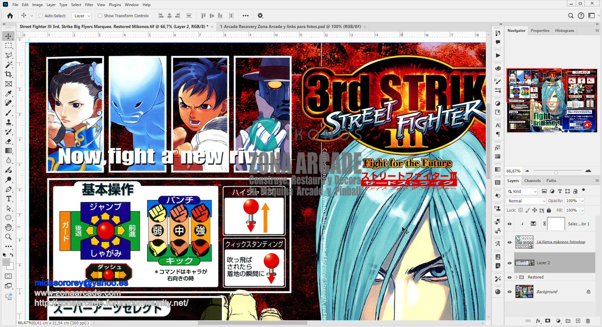Screen dimensions: 602x327
Task: Select the Horizontal Type tool
Action: 9,199
